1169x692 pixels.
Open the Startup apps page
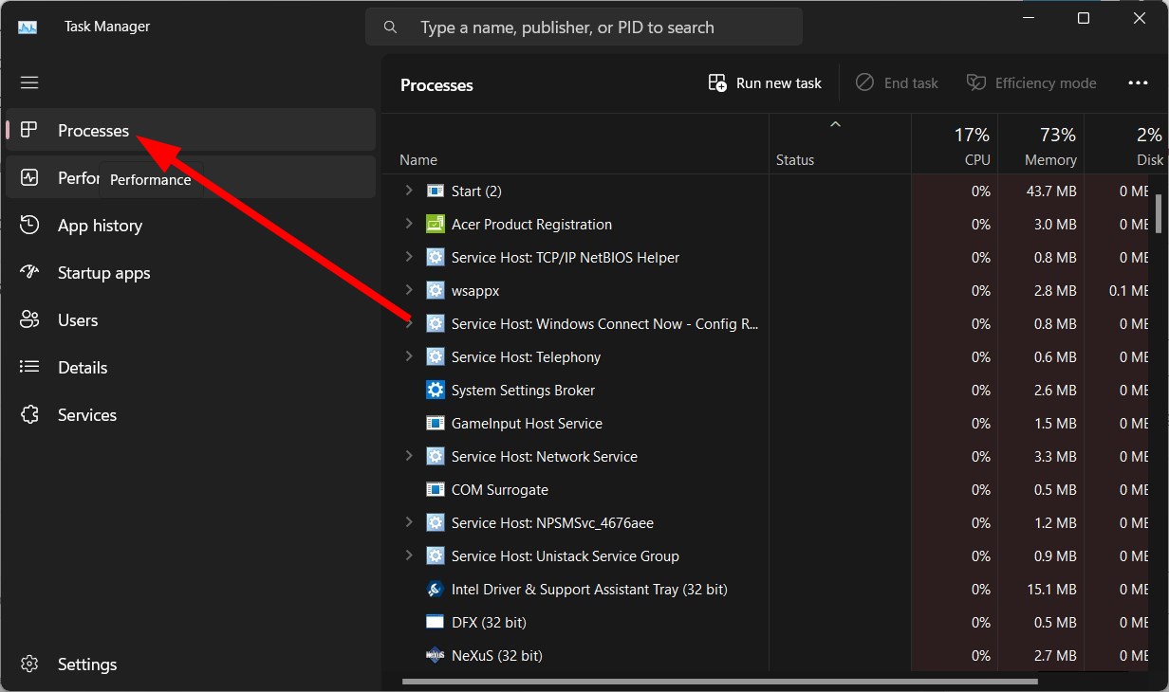103,273
